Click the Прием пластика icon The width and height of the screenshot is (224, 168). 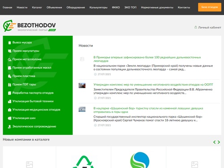pos(9,76)
